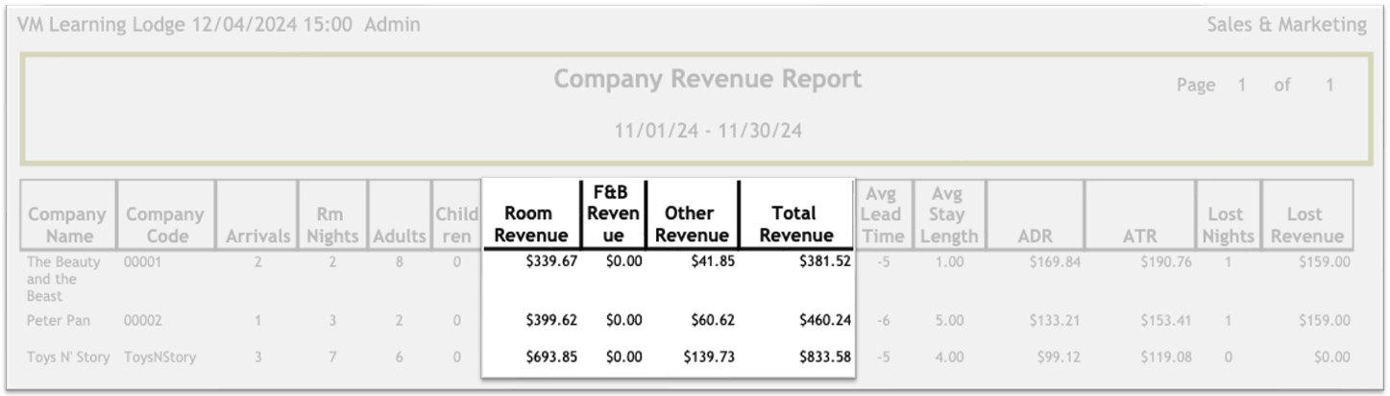Click the 11/01/24 - 11/30/24 date range
Image resolution: width=1390 pixels, height=396 pixels.
coord(708,132)
